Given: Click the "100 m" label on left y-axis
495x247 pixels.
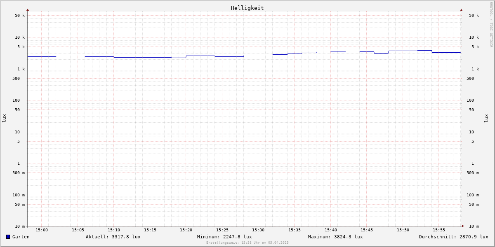Looking at the screenshot, I should pyautogui.click(x=19, y=195).
